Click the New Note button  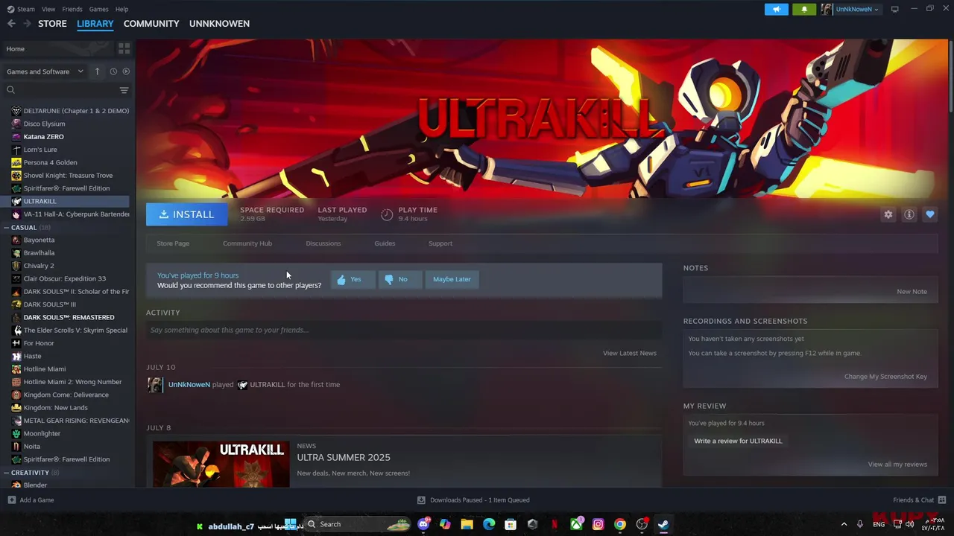(x=912, y=292)
